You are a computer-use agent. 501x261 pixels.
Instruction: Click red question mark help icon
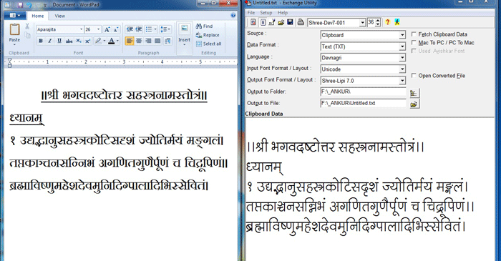tap(388, 22)
